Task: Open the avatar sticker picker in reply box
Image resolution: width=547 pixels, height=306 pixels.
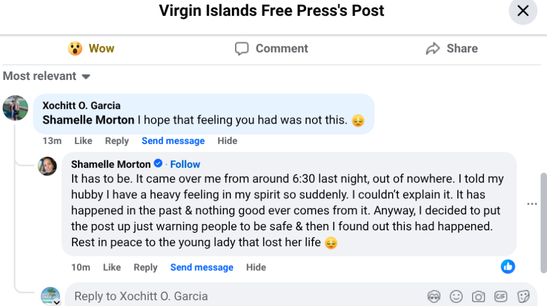Action: [x=434, y=296]
